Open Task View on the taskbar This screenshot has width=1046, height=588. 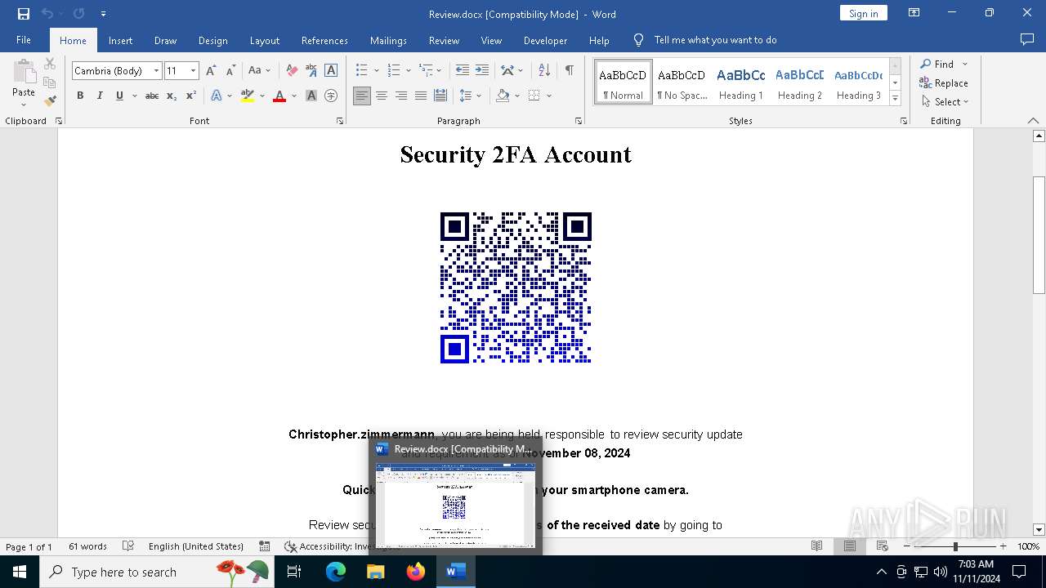point(294,572)
